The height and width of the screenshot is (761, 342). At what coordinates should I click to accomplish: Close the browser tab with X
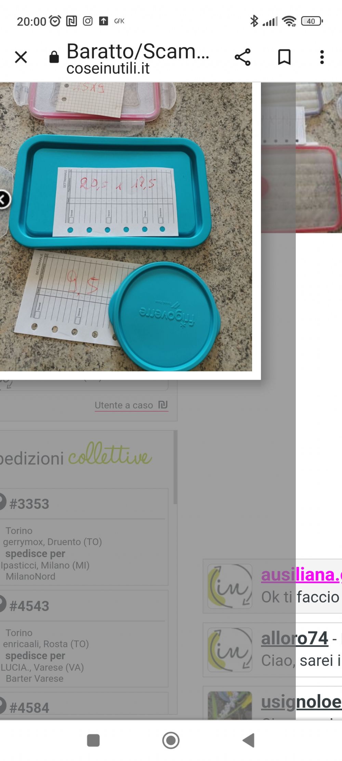[x=21, y=57]
